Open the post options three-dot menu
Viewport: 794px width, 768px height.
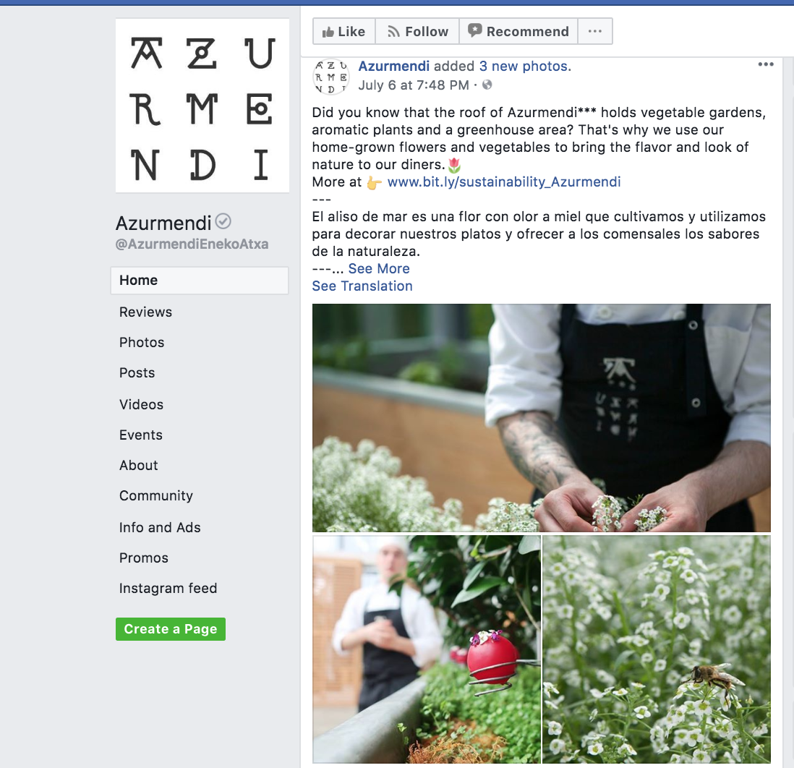pyautogui.click(x=766, y=64)
